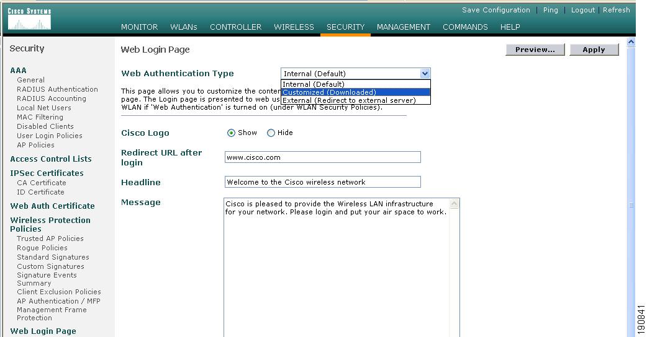Open IPSec Certificates section
This screenshot has width=647, height=337.
coord(47,173)
